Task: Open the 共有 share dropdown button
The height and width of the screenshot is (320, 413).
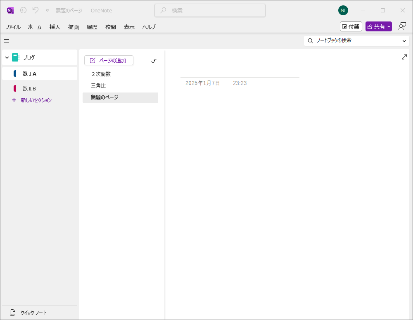Action: (x=378, y=26)
